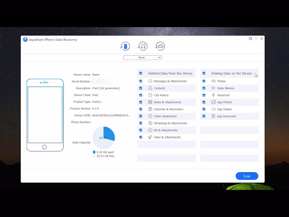The height and width of the screenshot is (217, 289).
Task: Uncheck the App Document checkbox
Action: click(204, 116)
